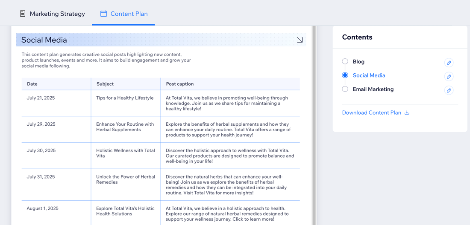The image size is (470, 225).
Task: Click the July 31 post caption text
Action: click(226, 185)
